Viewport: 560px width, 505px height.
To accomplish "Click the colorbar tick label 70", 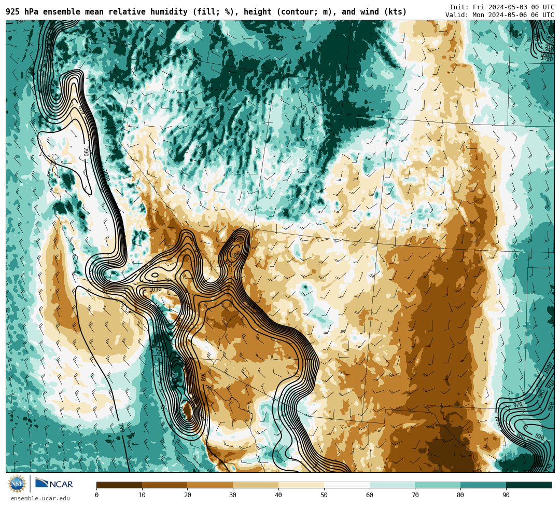I will click(x=415, y=495).
